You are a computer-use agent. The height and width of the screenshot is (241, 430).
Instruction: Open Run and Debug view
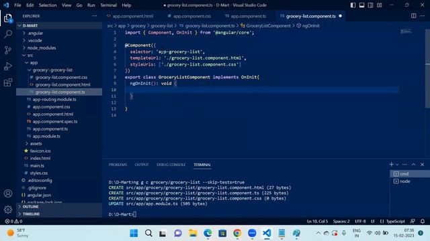[8, 66]
